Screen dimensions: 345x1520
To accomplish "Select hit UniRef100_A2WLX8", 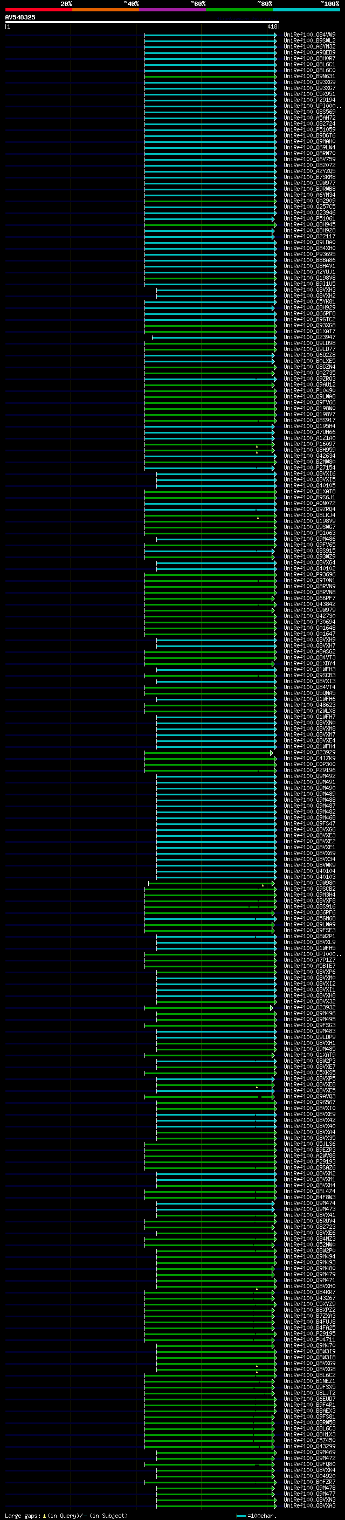I will (309, 711).
